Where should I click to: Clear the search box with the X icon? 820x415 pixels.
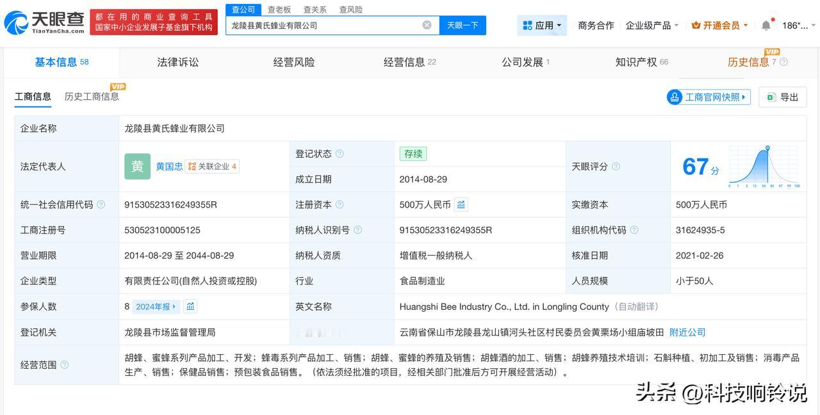coord(426,24)
